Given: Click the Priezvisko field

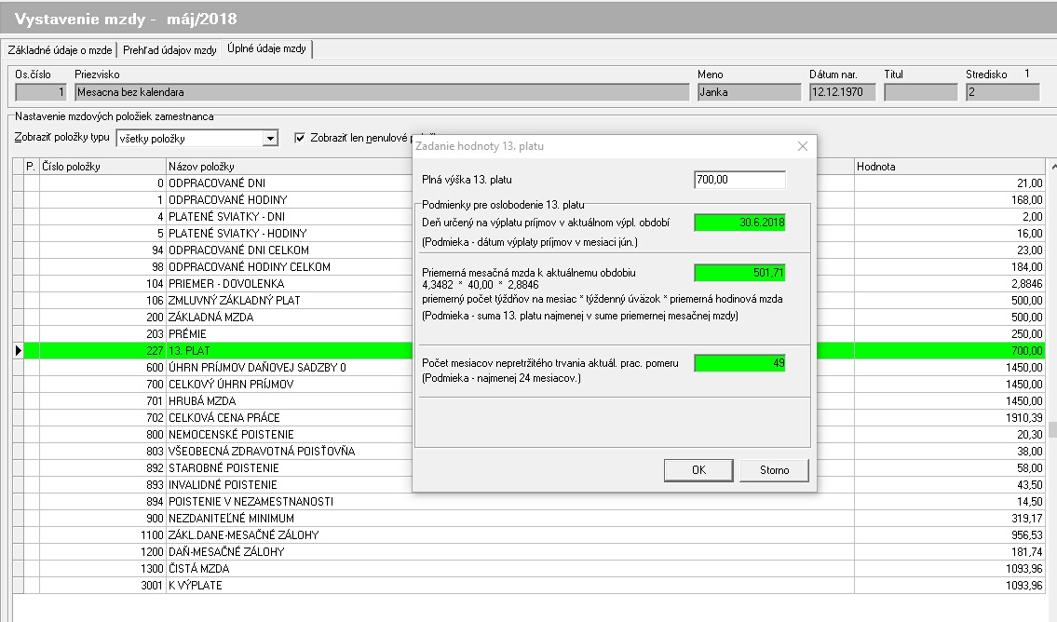Looking at the screenshot, I should [x=382, y=92].
